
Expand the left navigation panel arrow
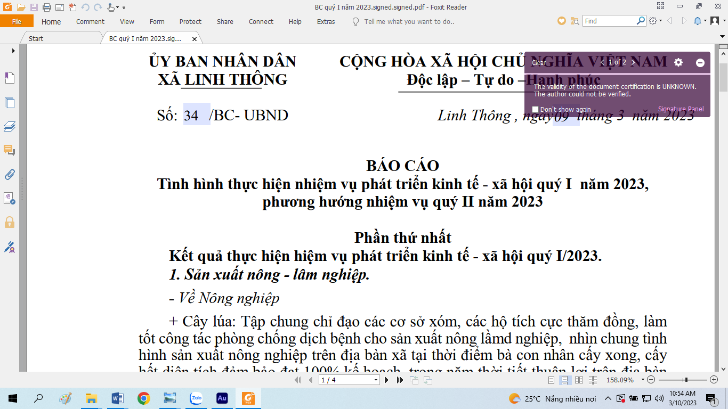(x=13, y=51)
